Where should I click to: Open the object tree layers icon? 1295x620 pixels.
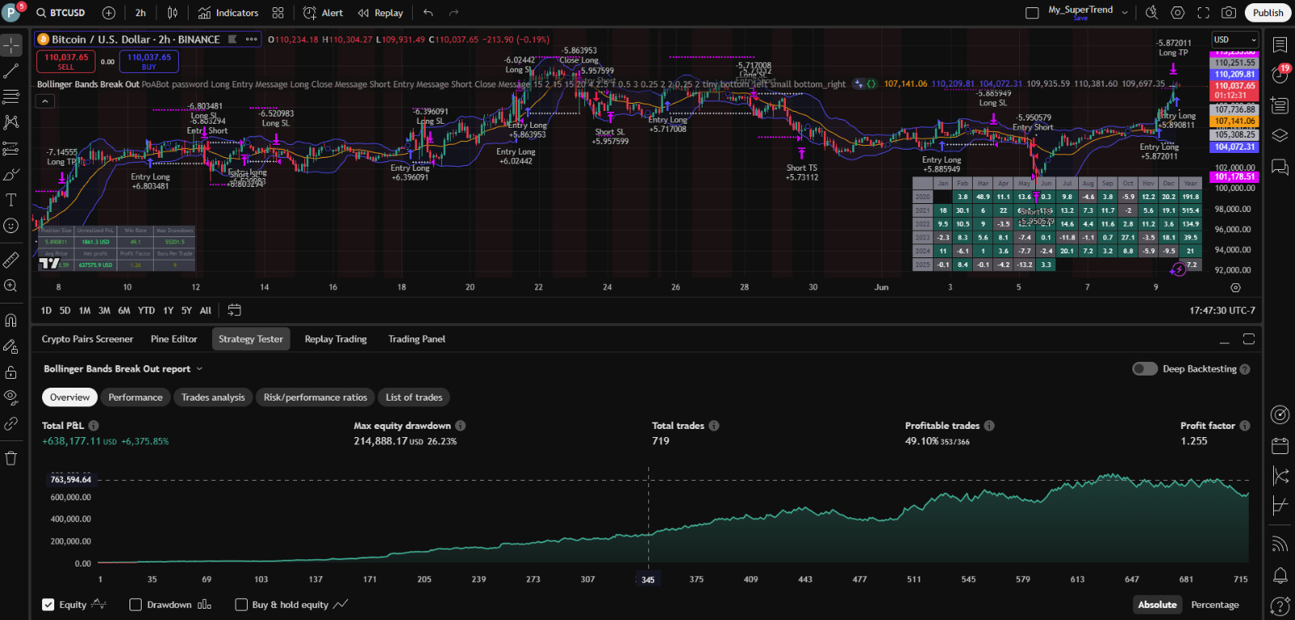(x=1280, y=136)
